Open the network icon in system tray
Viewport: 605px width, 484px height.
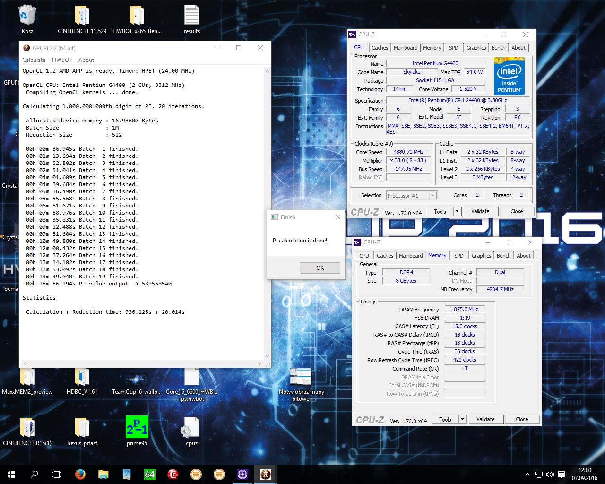(539, 475)
